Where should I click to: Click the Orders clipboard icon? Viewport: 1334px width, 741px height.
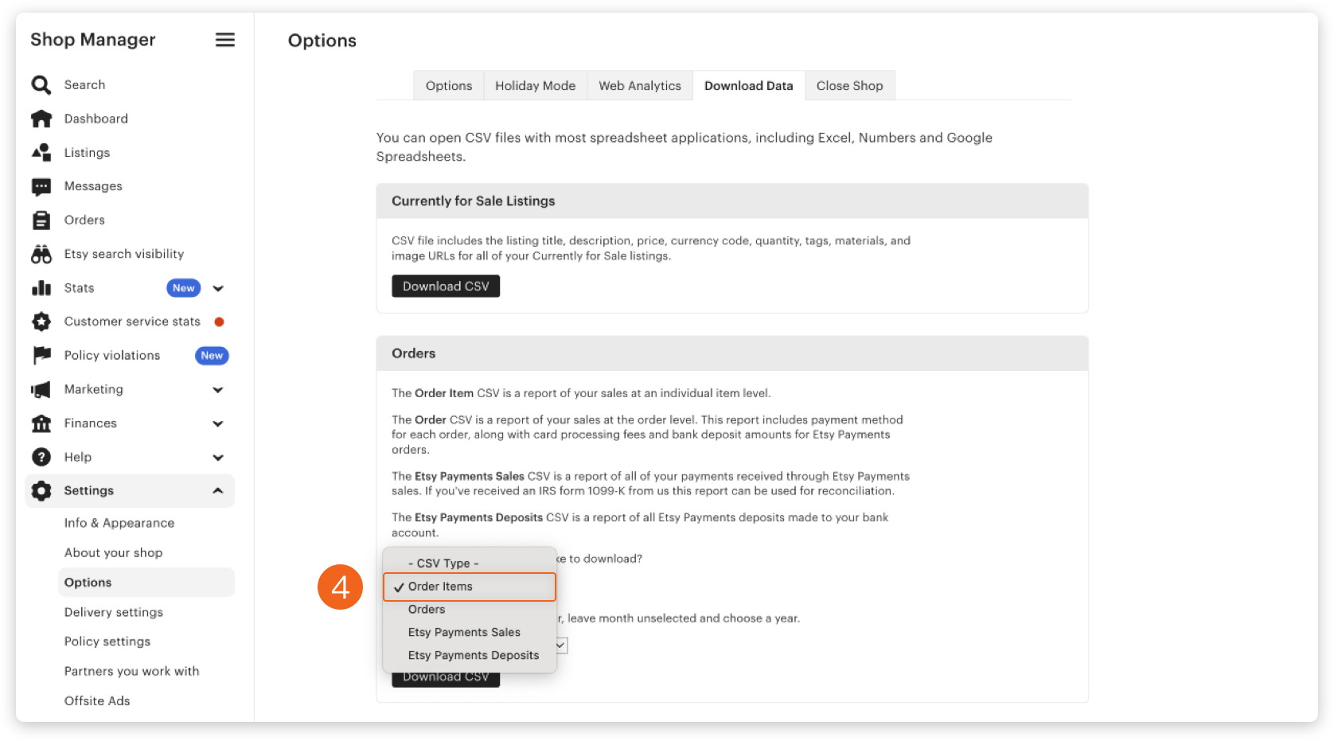(41, 220)
